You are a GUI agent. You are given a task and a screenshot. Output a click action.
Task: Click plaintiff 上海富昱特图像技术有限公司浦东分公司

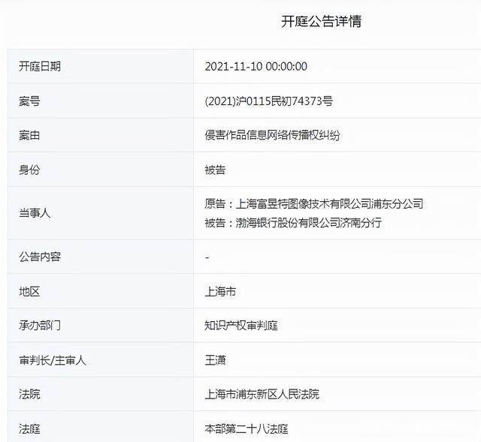click(x=329, y=203)
